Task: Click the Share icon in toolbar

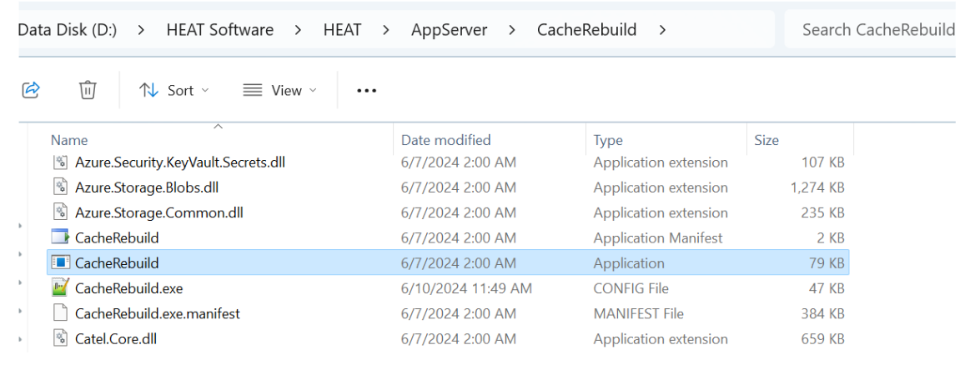Action: (x=31, y=90)
